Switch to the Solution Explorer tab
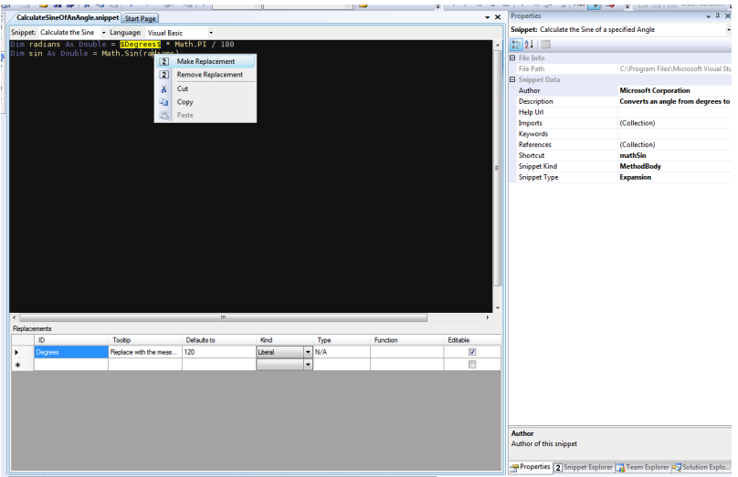 (701, 467)
